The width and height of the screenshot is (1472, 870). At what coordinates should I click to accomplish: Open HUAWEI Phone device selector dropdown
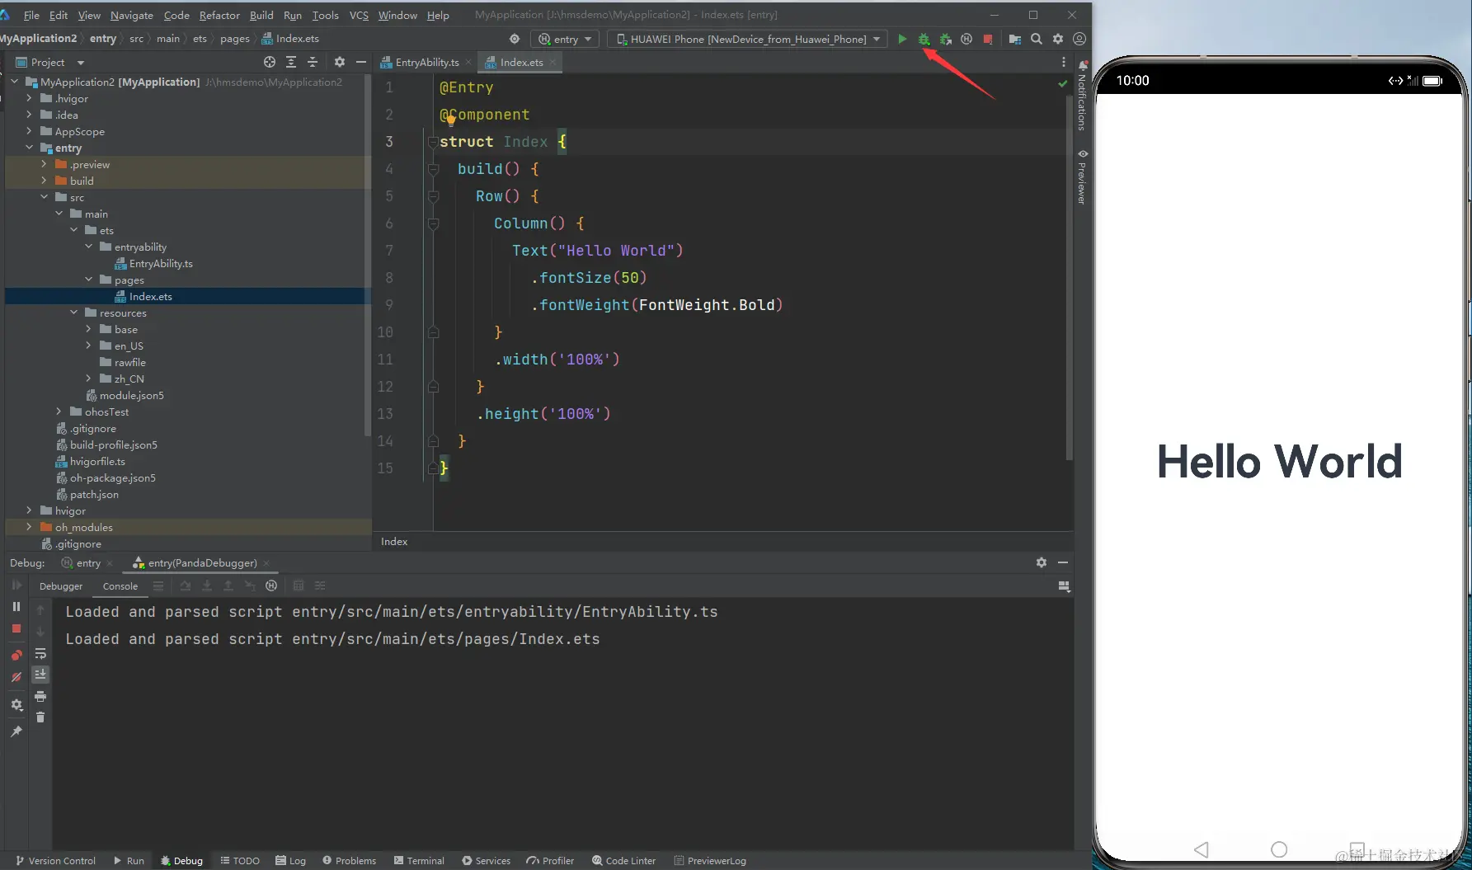pyautogui.click(x=748, y=39)
